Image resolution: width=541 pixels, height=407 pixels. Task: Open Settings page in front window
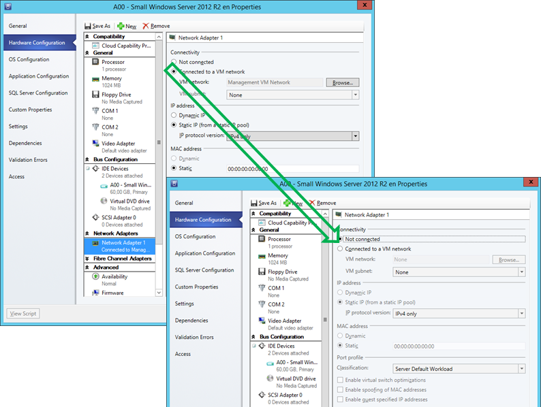coord(184,304)
